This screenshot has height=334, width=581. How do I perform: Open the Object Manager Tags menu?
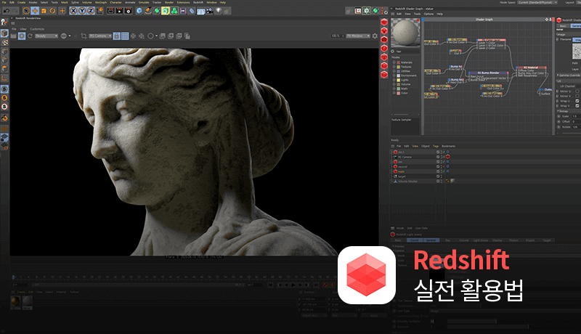(436, 146)
